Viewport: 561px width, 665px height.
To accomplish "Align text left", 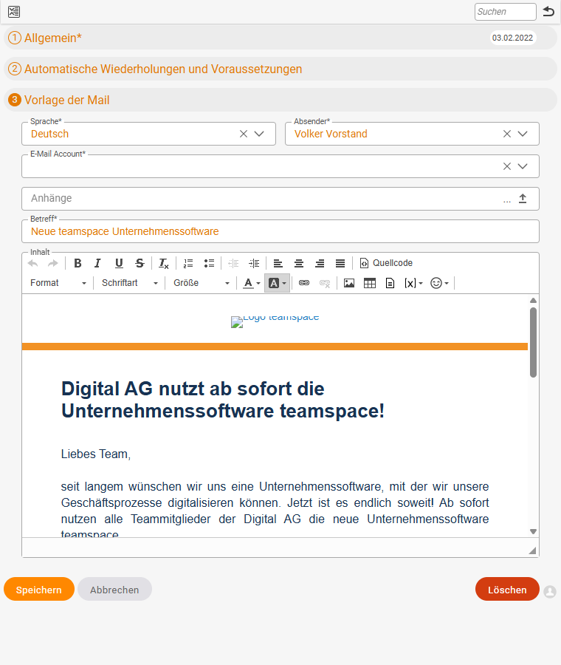I will (x=278, y=263).
